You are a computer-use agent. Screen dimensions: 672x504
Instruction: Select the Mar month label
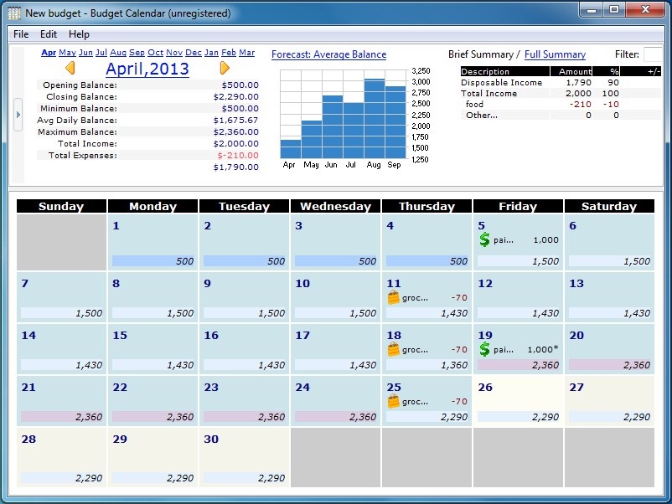[246, 52]
